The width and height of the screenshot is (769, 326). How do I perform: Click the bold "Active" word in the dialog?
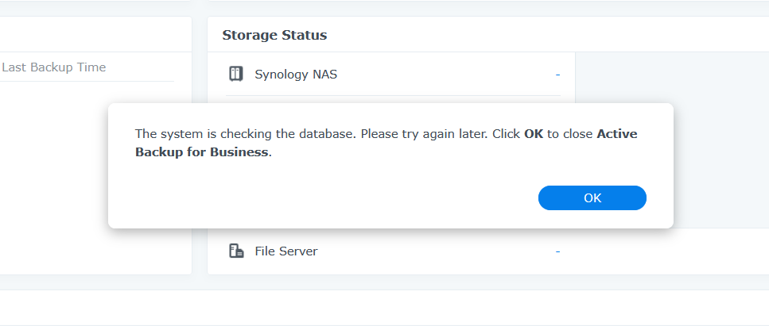point(617,134)
